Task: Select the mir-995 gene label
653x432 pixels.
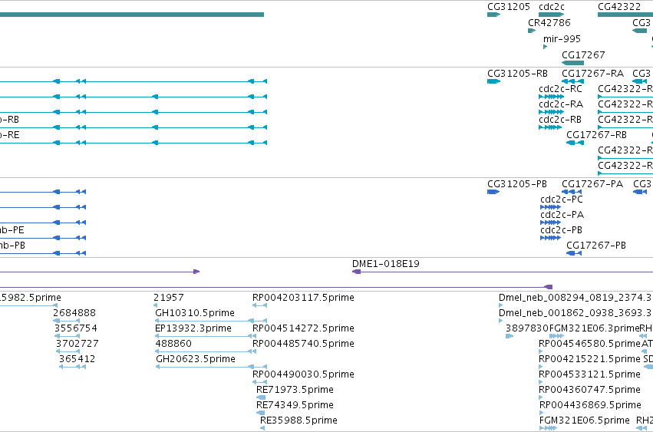Action: click(562, 38)
